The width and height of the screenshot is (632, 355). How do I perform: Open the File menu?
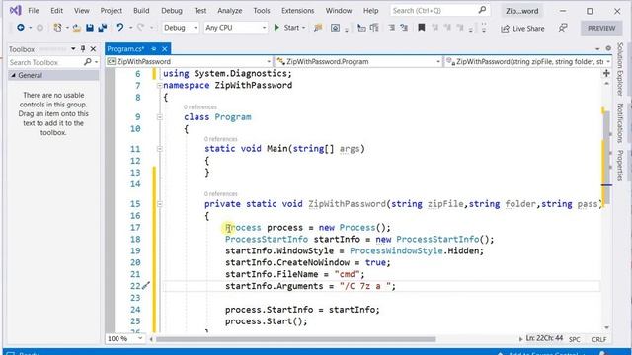pos(34,11)
